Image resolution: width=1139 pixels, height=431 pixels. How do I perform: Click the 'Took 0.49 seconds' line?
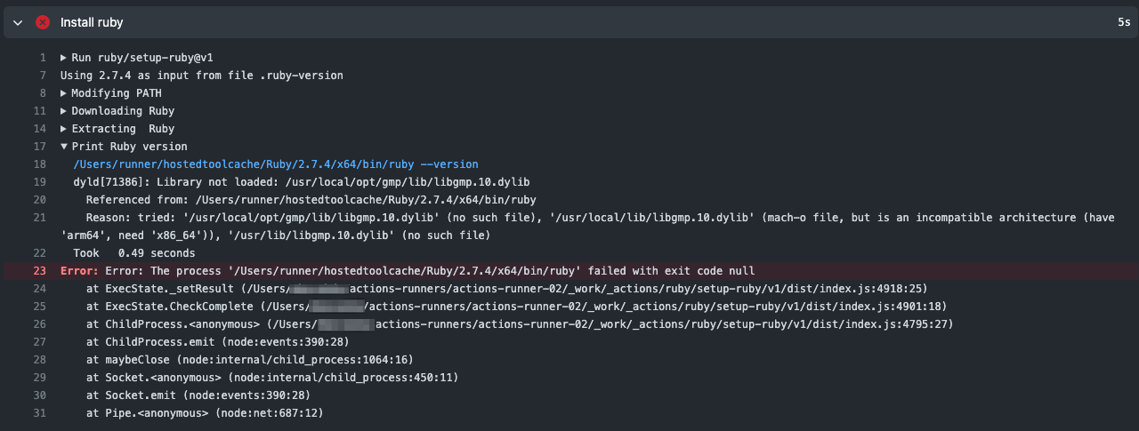tap(134, 253)
